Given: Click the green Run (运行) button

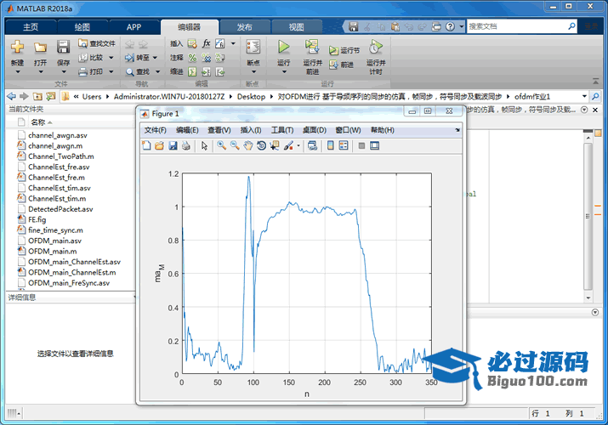Looking at the screenshot, I should pos(284,47).
